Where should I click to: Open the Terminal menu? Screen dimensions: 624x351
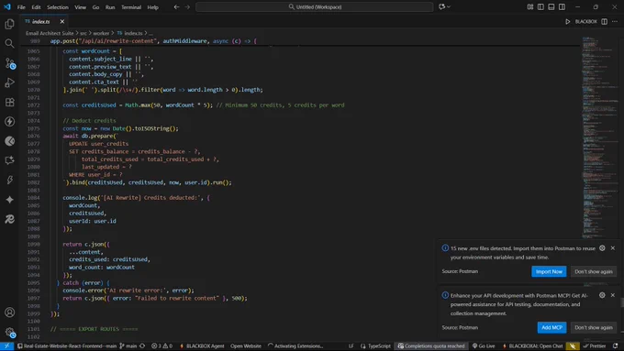[131, 7]
